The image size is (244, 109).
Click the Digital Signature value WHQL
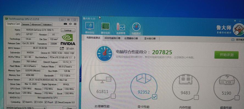(66, 84)
